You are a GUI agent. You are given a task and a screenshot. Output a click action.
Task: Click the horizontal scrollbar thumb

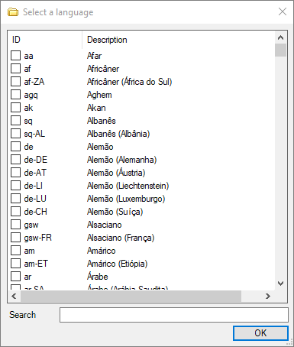click(x=131, y=296)
